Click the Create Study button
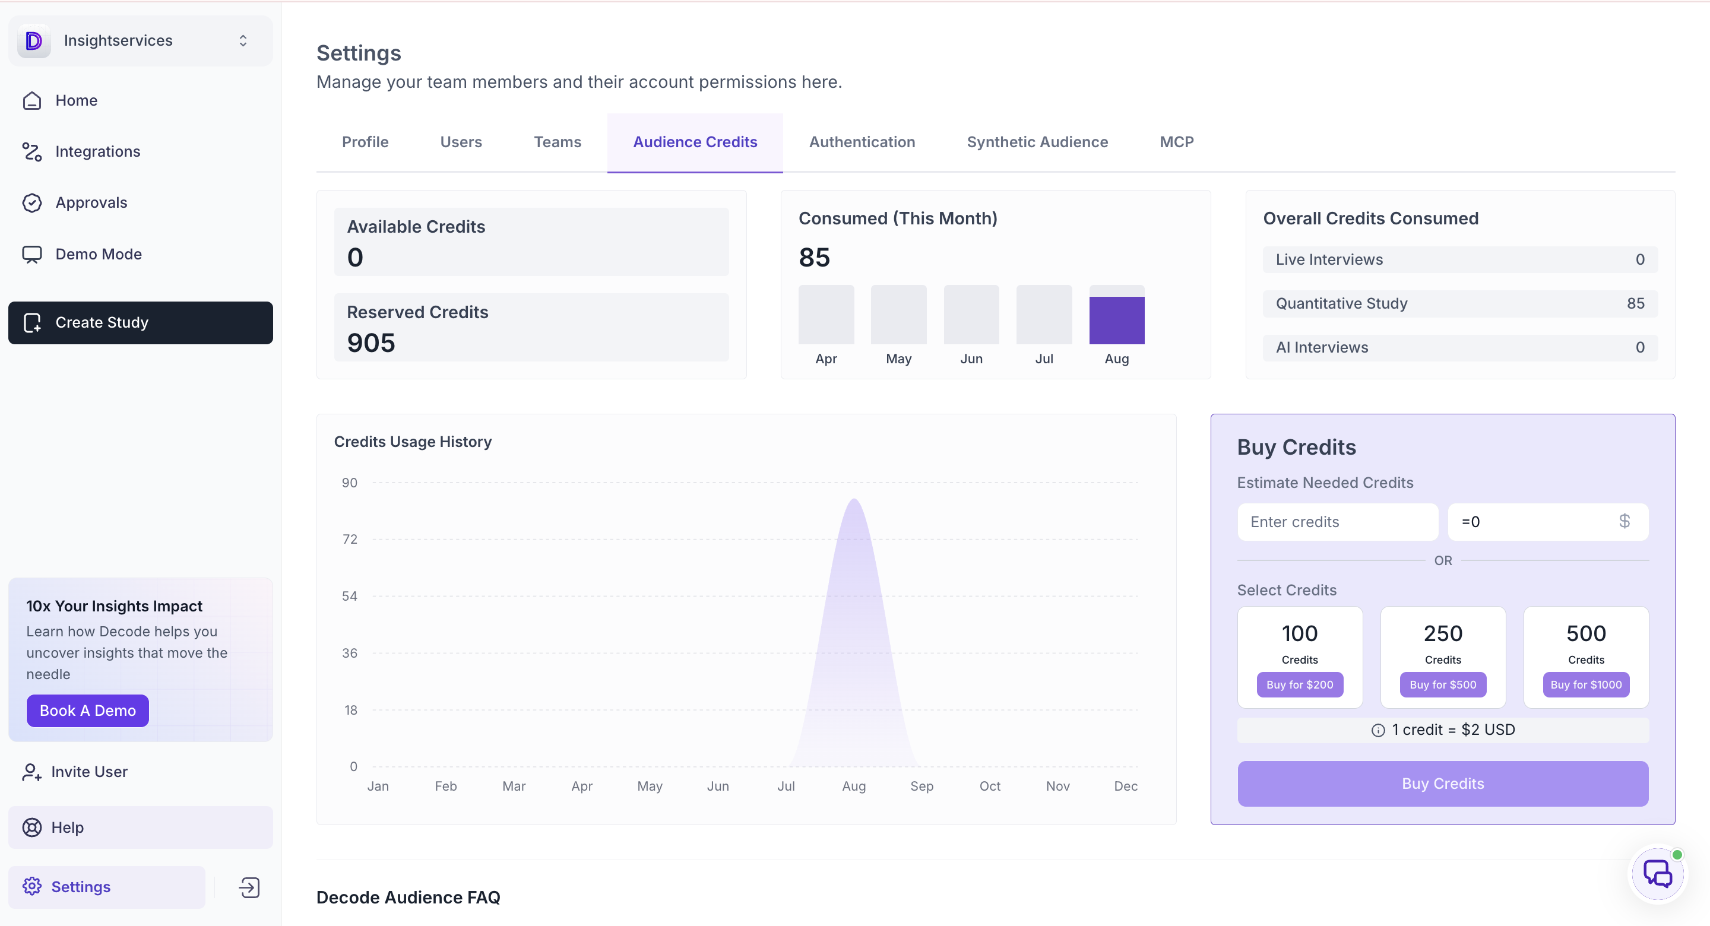1710x926 pixels. [x=141, y=322]
